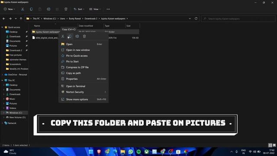The image size is (277, 156).
Task: Go up one folder level
Action: click(x=21, y=19)
